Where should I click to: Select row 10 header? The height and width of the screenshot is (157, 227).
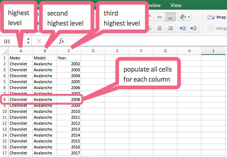click(x=4, y=111)
